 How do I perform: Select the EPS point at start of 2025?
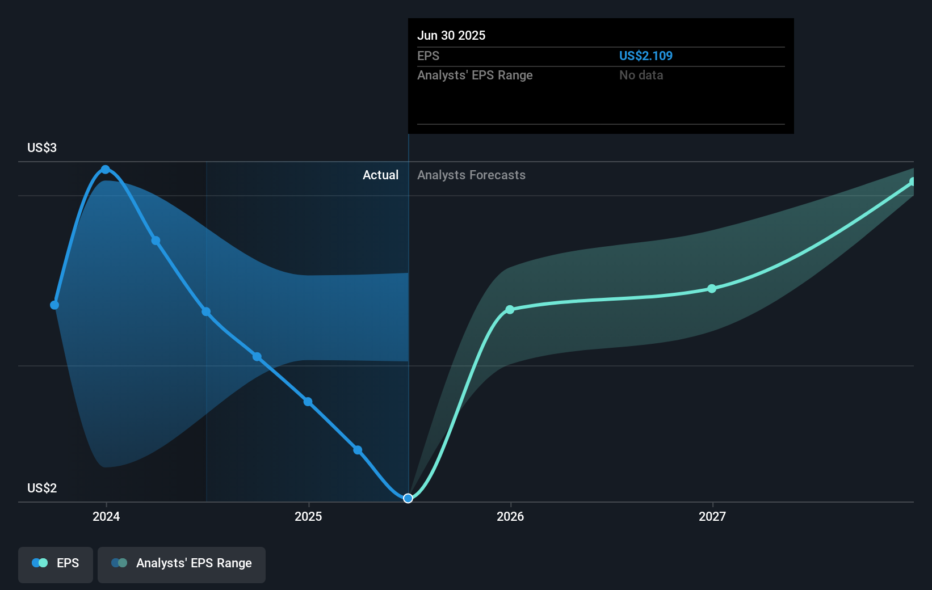point(308,402)
